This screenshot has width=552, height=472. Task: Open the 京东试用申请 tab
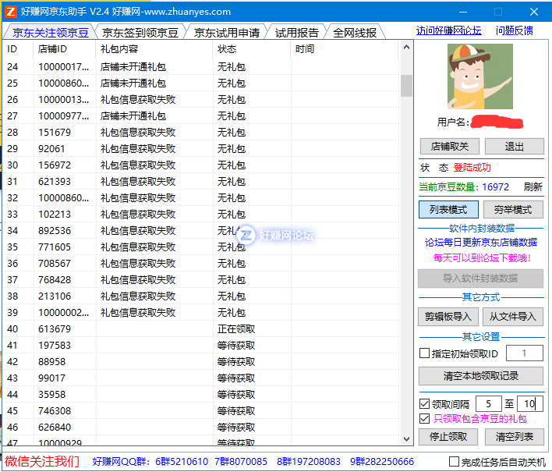[x=227, y=33]
